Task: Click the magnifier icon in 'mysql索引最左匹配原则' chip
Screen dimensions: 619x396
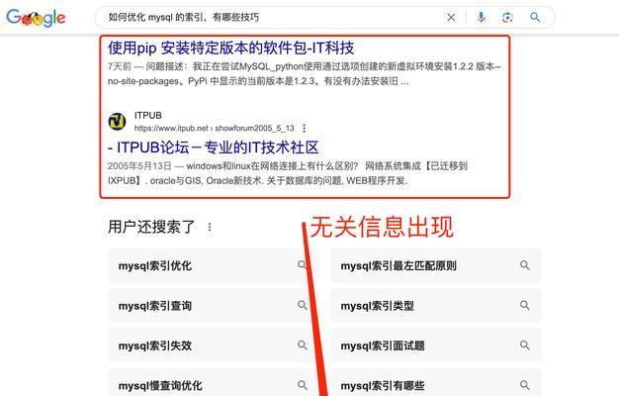Action: [525, 265]
